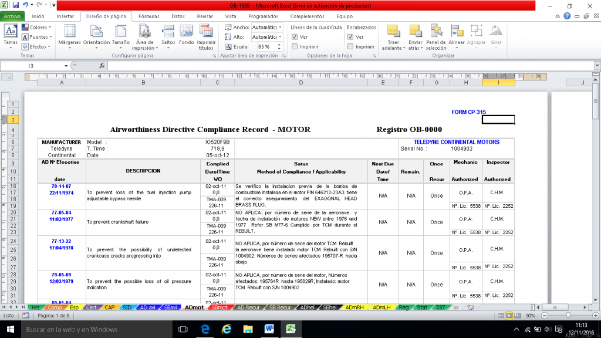601x338 pixels.
Task: Switch to the Datos ribbon tab
Action: 178,16
